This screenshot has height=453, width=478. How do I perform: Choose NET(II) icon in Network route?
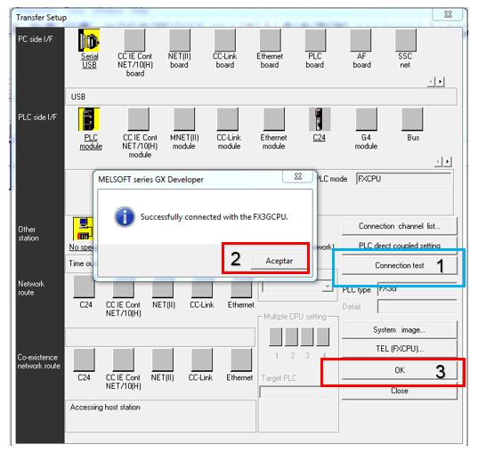163,288
